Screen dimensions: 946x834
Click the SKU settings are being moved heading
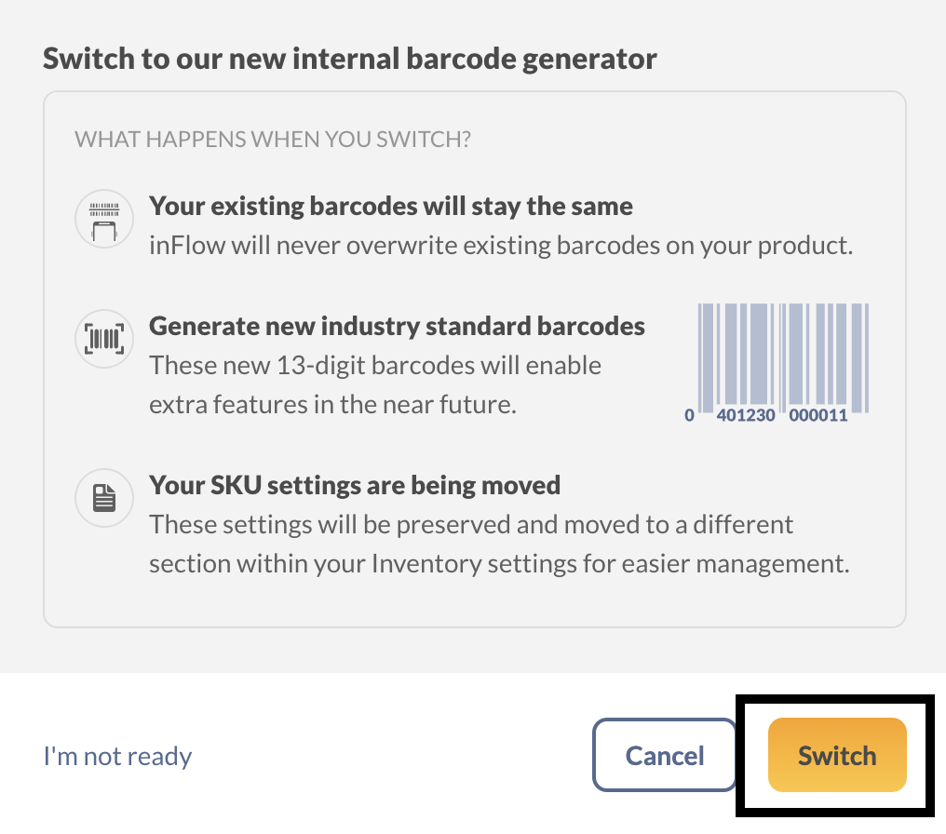click(x=355, y=485)
